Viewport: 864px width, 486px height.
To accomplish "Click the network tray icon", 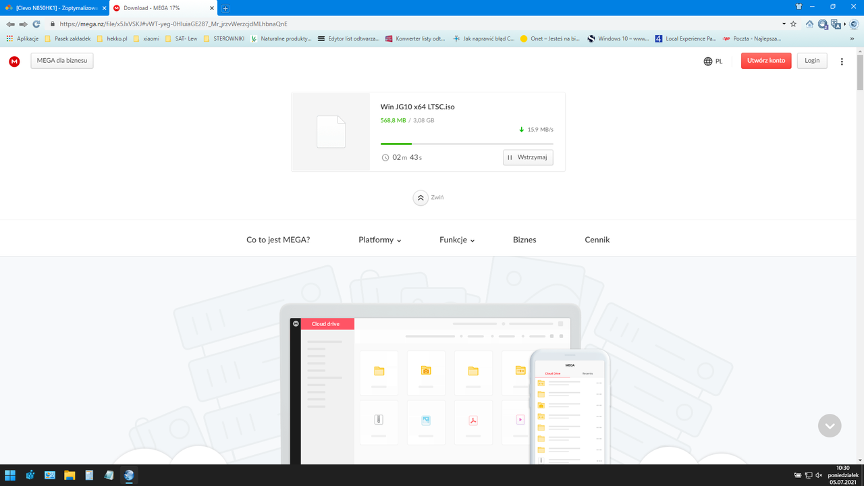I will click(x=809, y=475).
